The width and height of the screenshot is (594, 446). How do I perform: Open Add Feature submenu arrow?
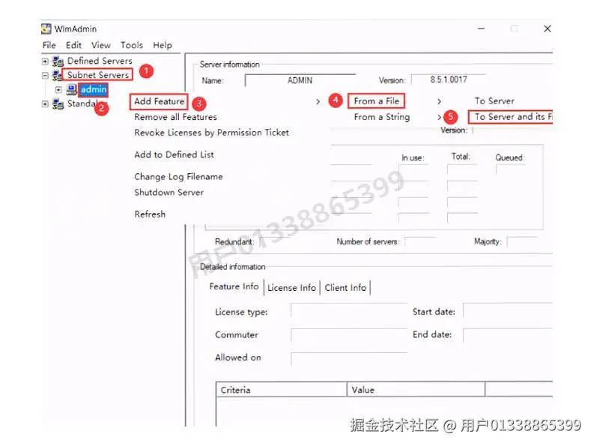pyautogui.click(x=318, y=102)
